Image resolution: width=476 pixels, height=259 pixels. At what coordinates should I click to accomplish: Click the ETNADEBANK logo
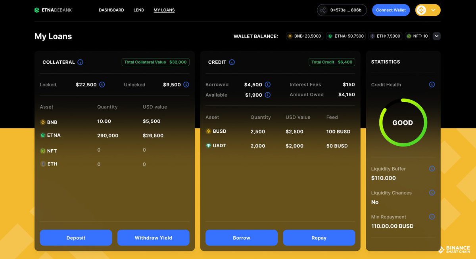[53, 10]
